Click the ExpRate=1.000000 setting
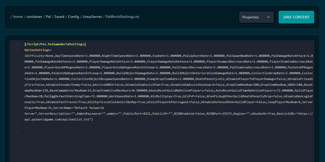 tap(167, 56)
